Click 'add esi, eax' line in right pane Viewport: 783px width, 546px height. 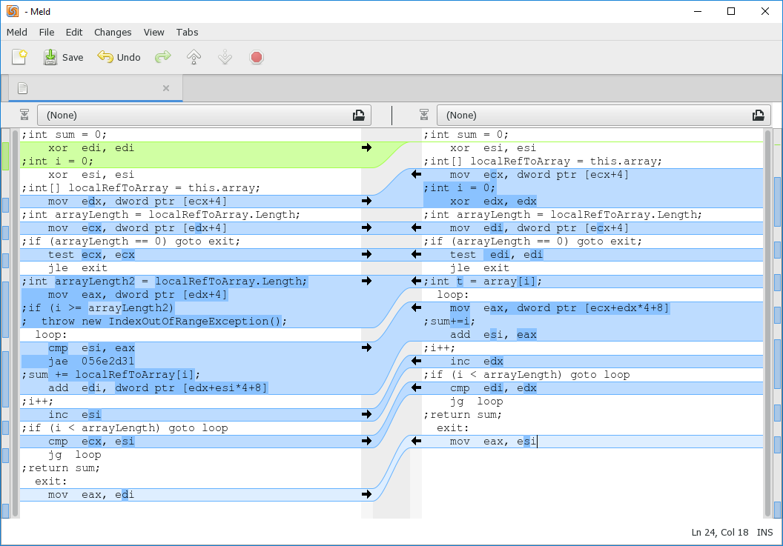coord(493,334)
